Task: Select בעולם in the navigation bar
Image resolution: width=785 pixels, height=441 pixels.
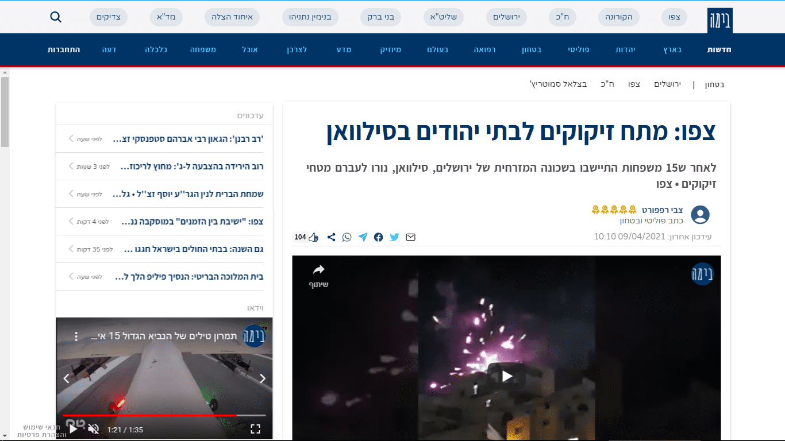Action: pos(438,50)
